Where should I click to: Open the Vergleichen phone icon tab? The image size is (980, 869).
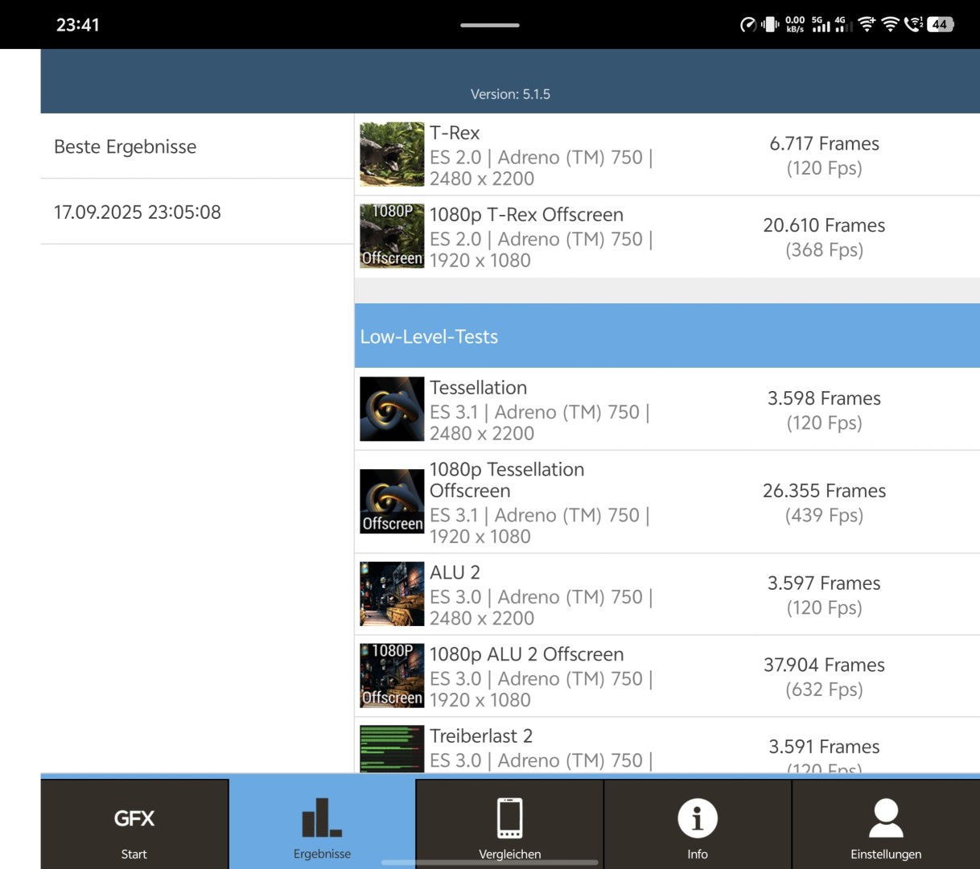[x=509, y=825]
